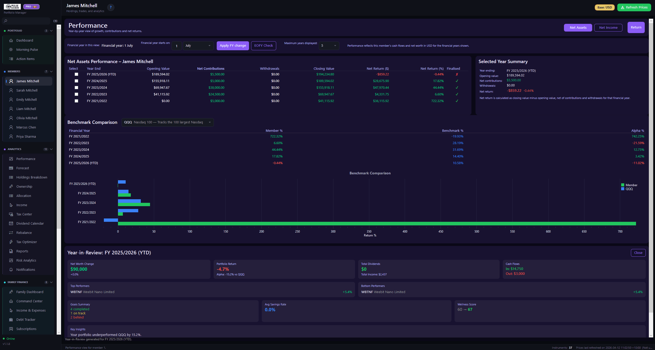Open the financial year start month dropdown
Viewport: 655px width, 350px height.
(198, 46)
